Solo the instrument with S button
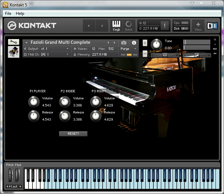The height and width of the screenshot is (194, 224). point(145,43)
